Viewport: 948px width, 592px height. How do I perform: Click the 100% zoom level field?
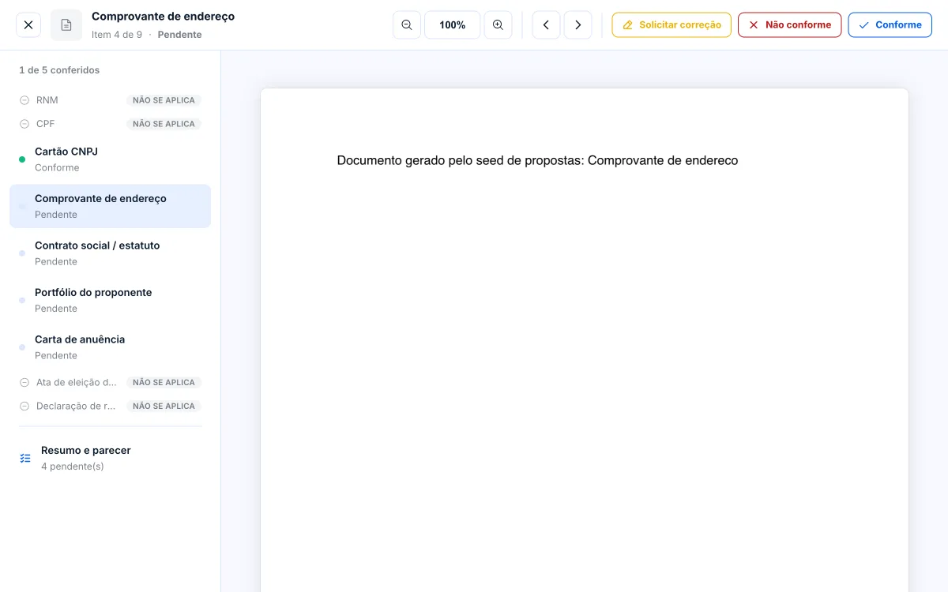(453, 25)
